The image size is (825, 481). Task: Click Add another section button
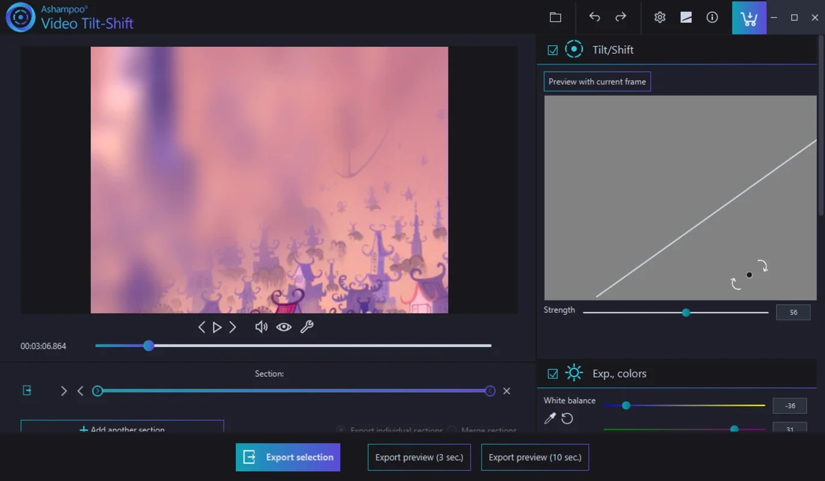coord(122,426)
